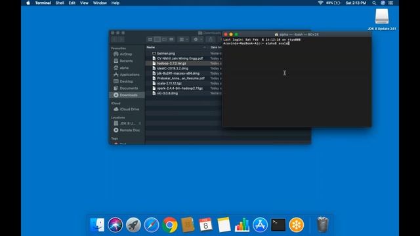Open Notes from the Dock
Viewport: 420px width, 236px height.
point(224,225)
